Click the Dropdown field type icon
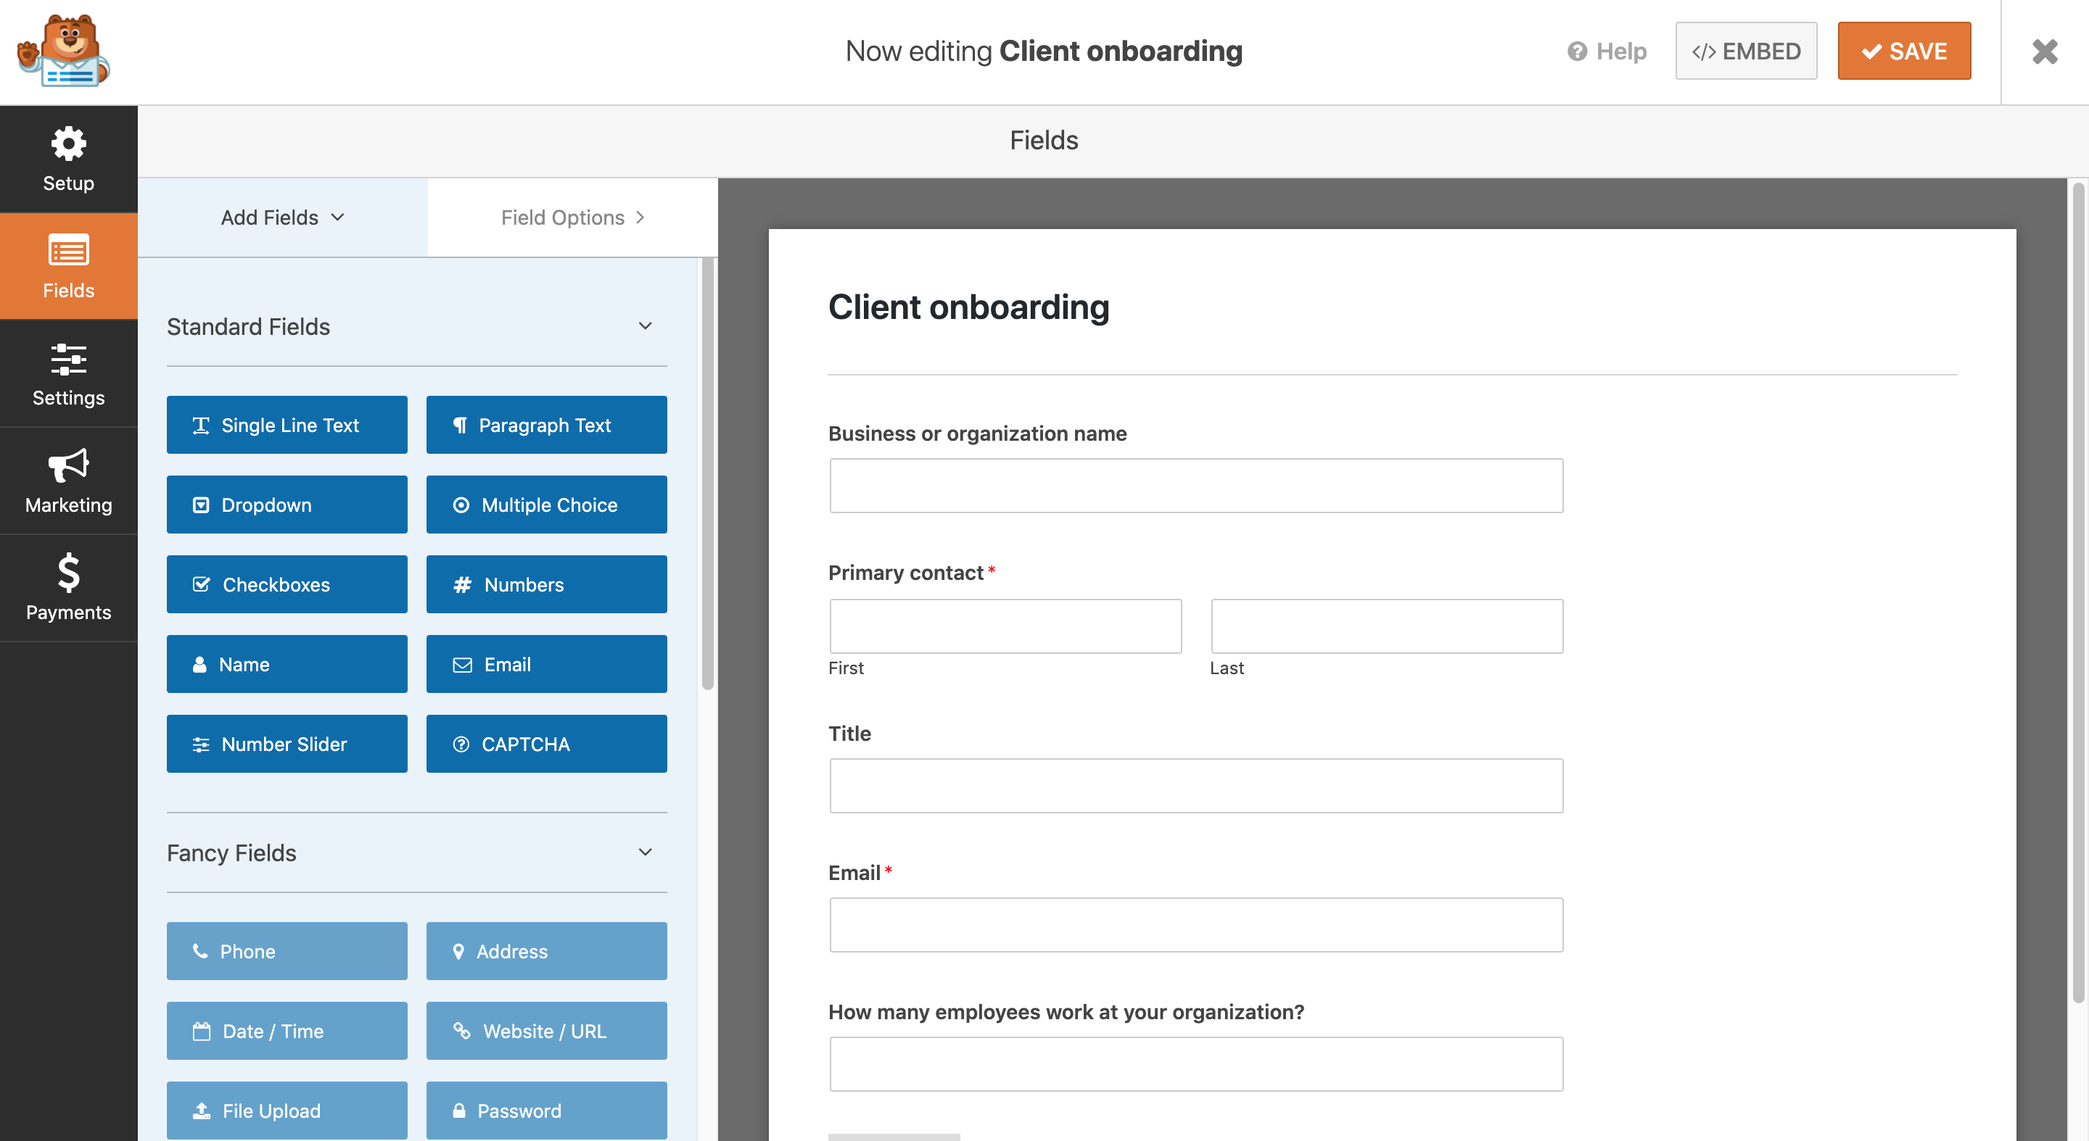Screen dimensions: 2089x1141 pyautogui.click(x=201, y=505)
